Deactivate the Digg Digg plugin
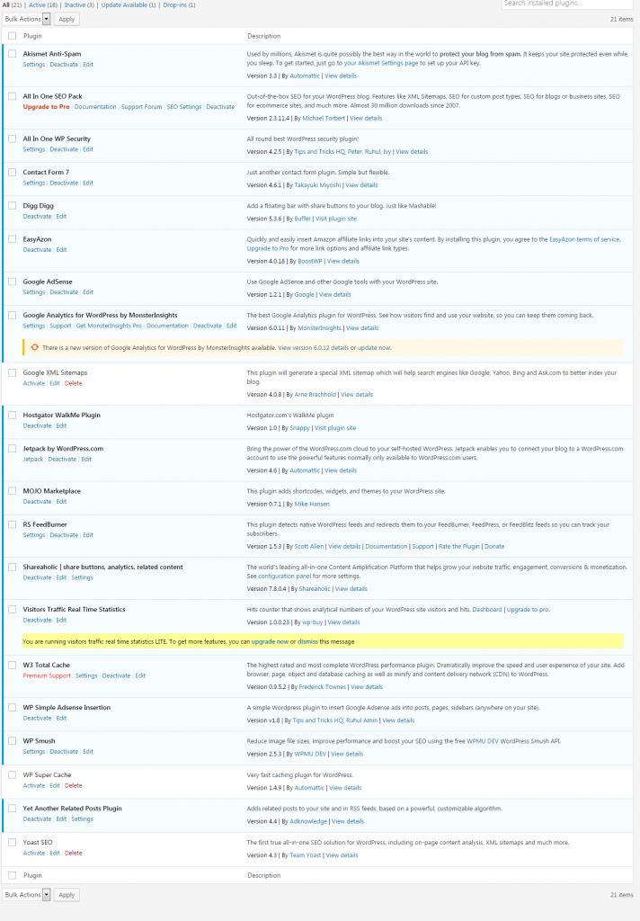640x921 pixels. [37, 216]
